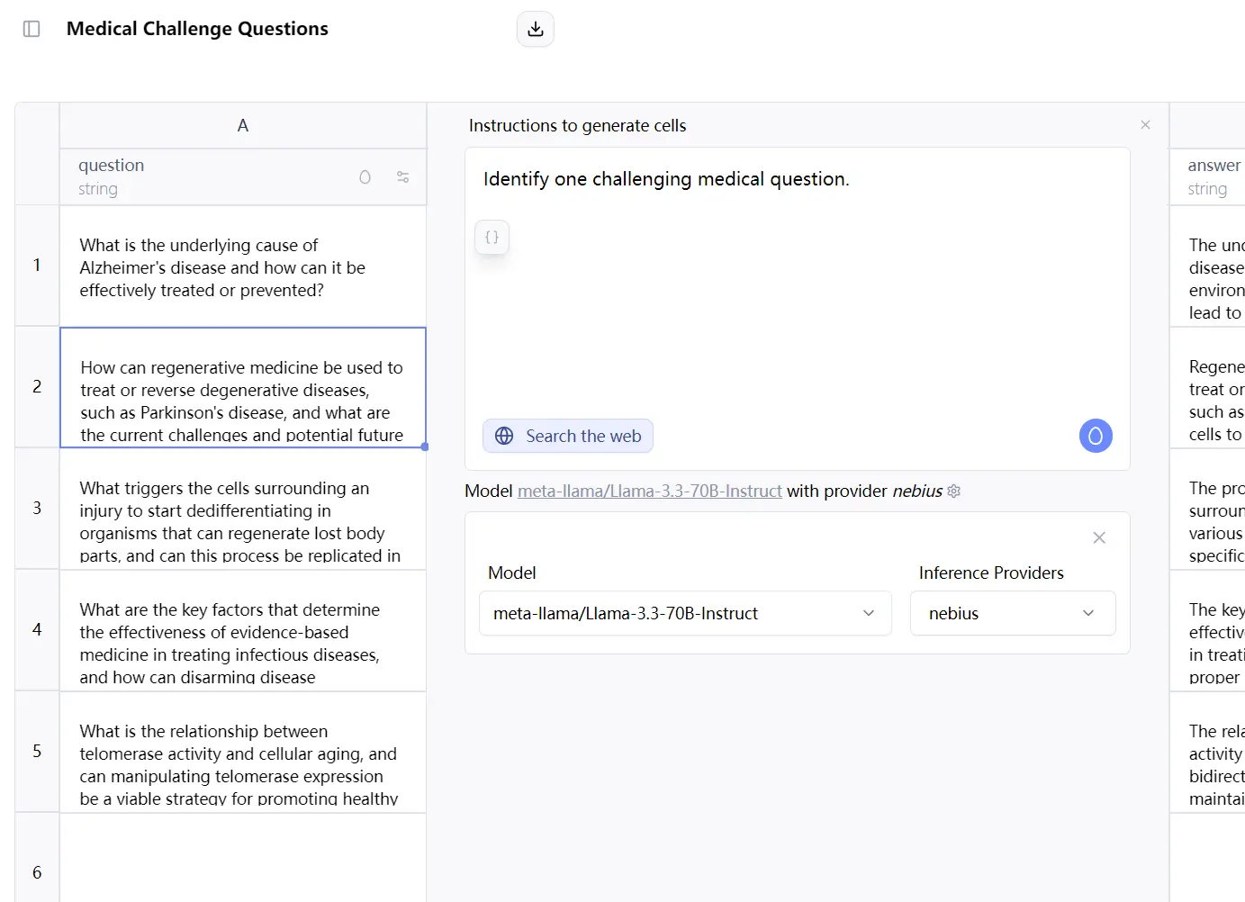The height and width of the screenshot is (902, 1245).
Task: Toggle the Search the web option
Action: coord(568,436)
